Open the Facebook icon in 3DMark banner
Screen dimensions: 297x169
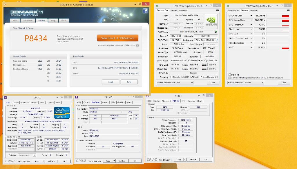click(145, 11)
